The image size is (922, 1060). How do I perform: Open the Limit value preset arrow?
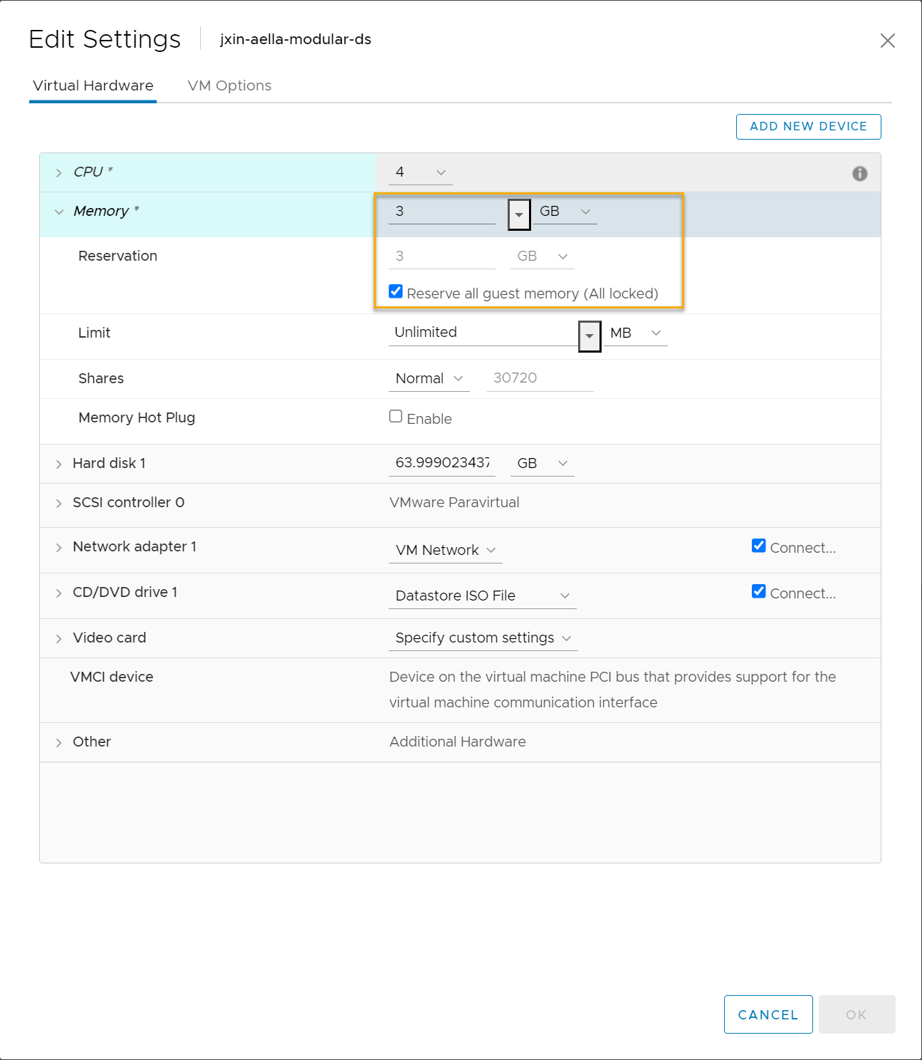tap(590, 336)
